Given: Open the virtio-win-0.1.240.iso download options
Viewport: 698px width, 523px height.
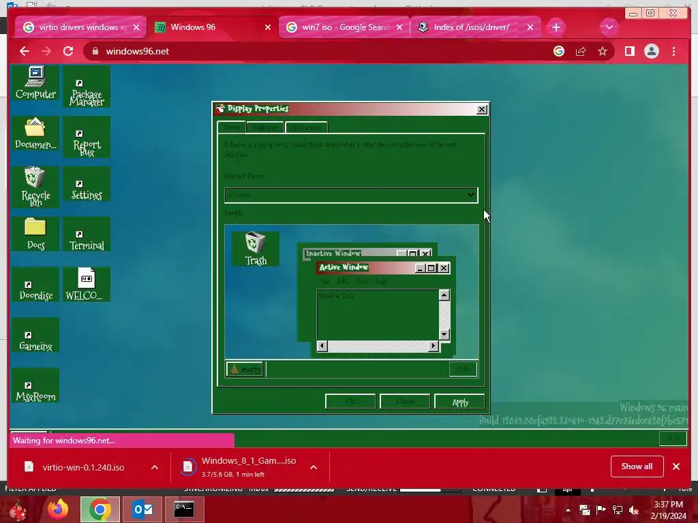Looking at the screenshot, I should click(155, 467).
